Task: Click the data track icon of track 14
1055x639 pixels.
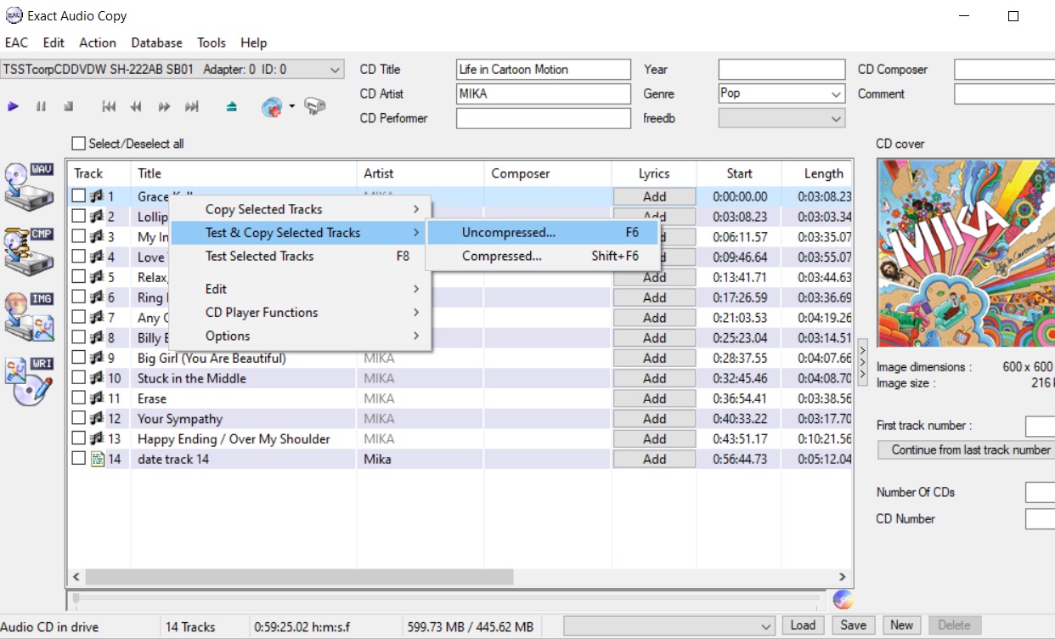Action: pyautogui.click(x=97, y=459)
